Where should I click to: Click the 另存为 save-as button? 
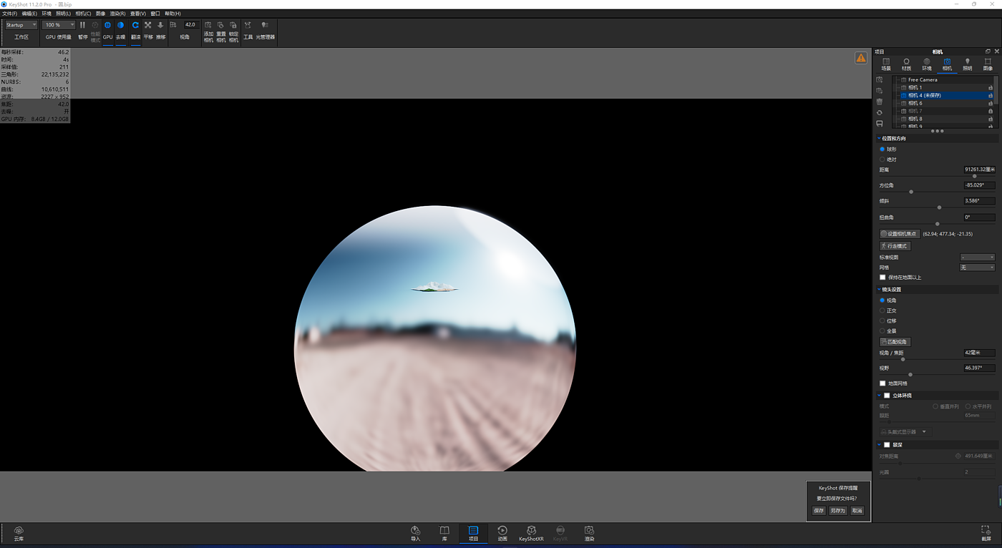click(837, 511)
